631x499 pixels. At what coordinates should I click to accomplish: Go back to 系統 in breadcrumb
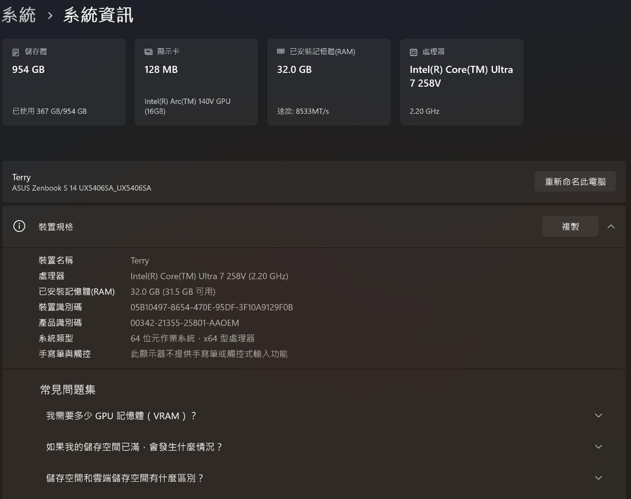[x=19, y=15]
